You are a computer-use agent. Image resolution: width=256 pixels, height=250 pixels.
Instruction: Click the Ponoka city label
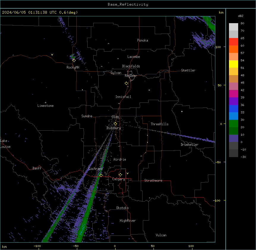(143, 40)
